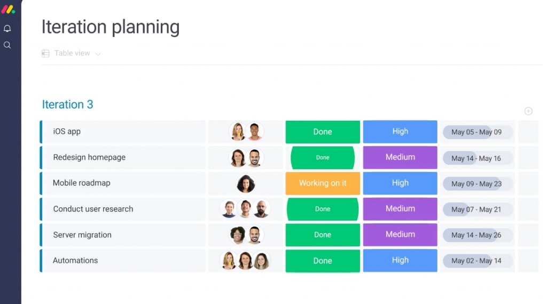Open the Working on it status dropdown

[x=323, y=183]
